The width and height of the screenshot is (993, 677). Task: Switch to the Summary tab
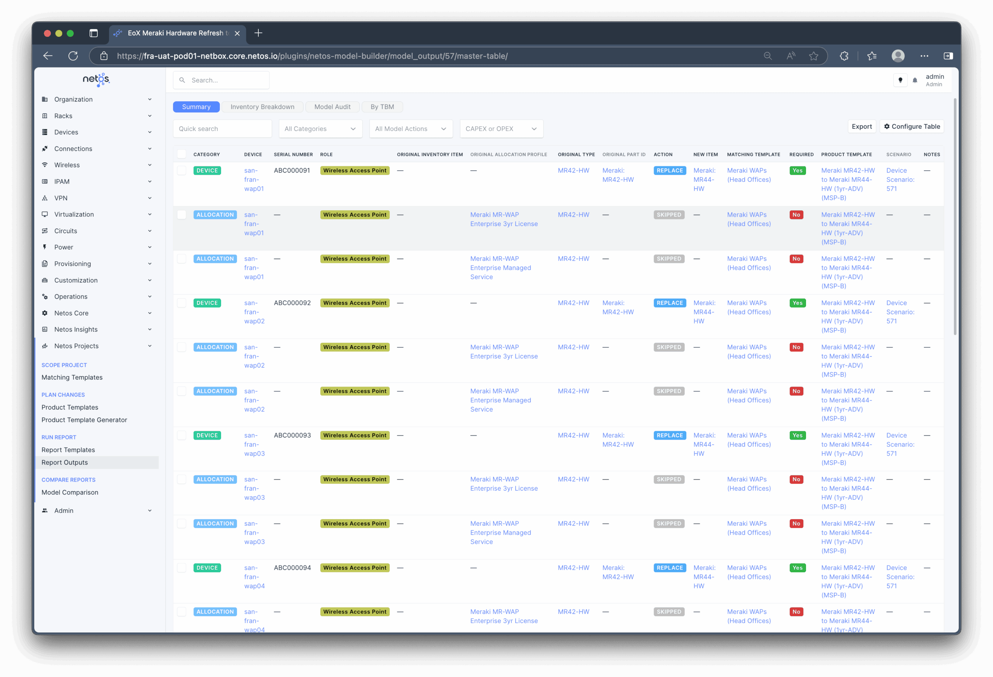pyautogui.click(x=196, y=107)
